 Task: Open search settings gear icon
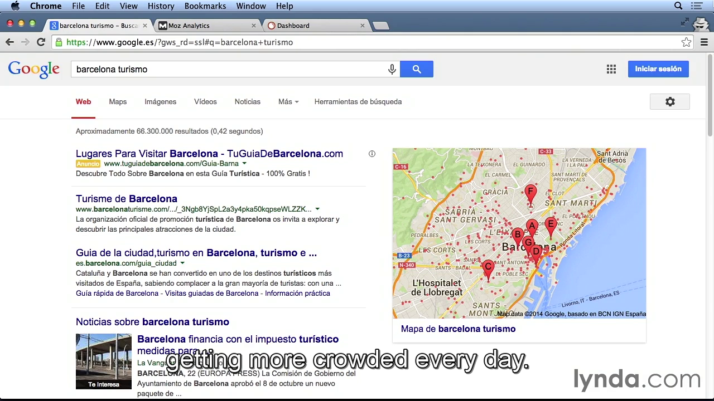click(670, 101)
